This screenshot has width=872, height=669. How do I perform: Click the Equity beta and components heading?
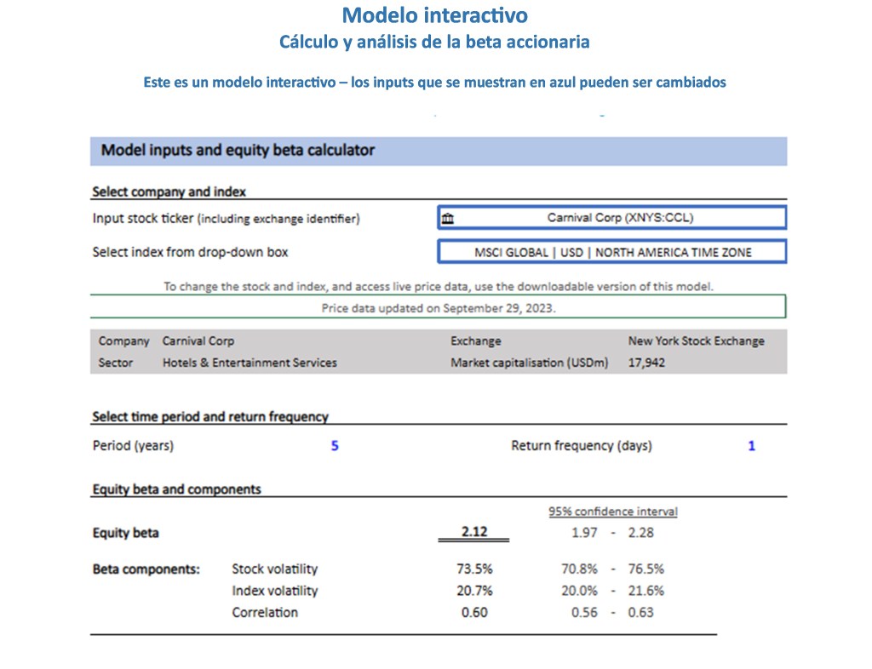coord(176,489)
